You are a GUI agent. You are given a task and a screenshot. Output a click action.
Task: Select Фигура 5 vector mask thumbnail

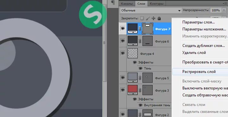click(148, 78)
